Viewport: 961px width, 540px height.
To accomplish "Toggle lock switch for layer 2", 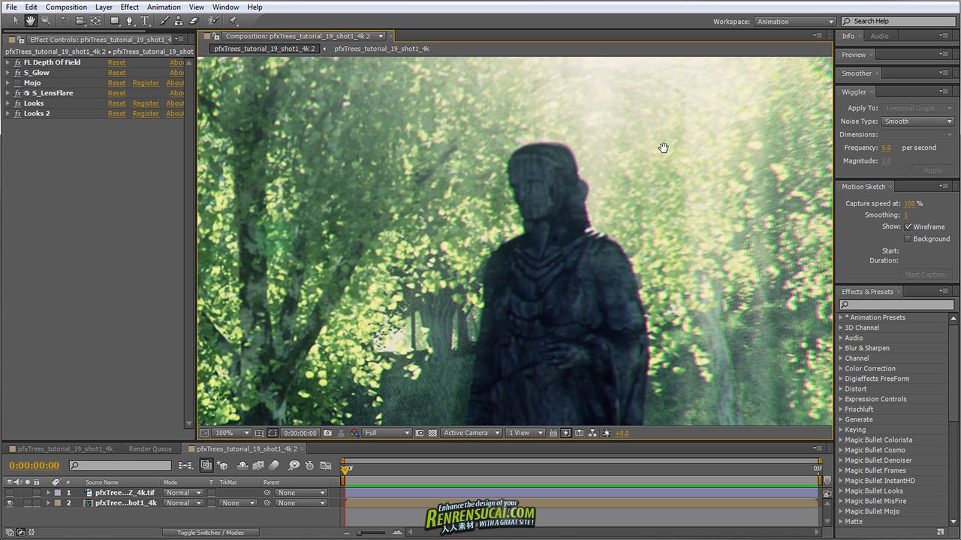I will point(36,503).
